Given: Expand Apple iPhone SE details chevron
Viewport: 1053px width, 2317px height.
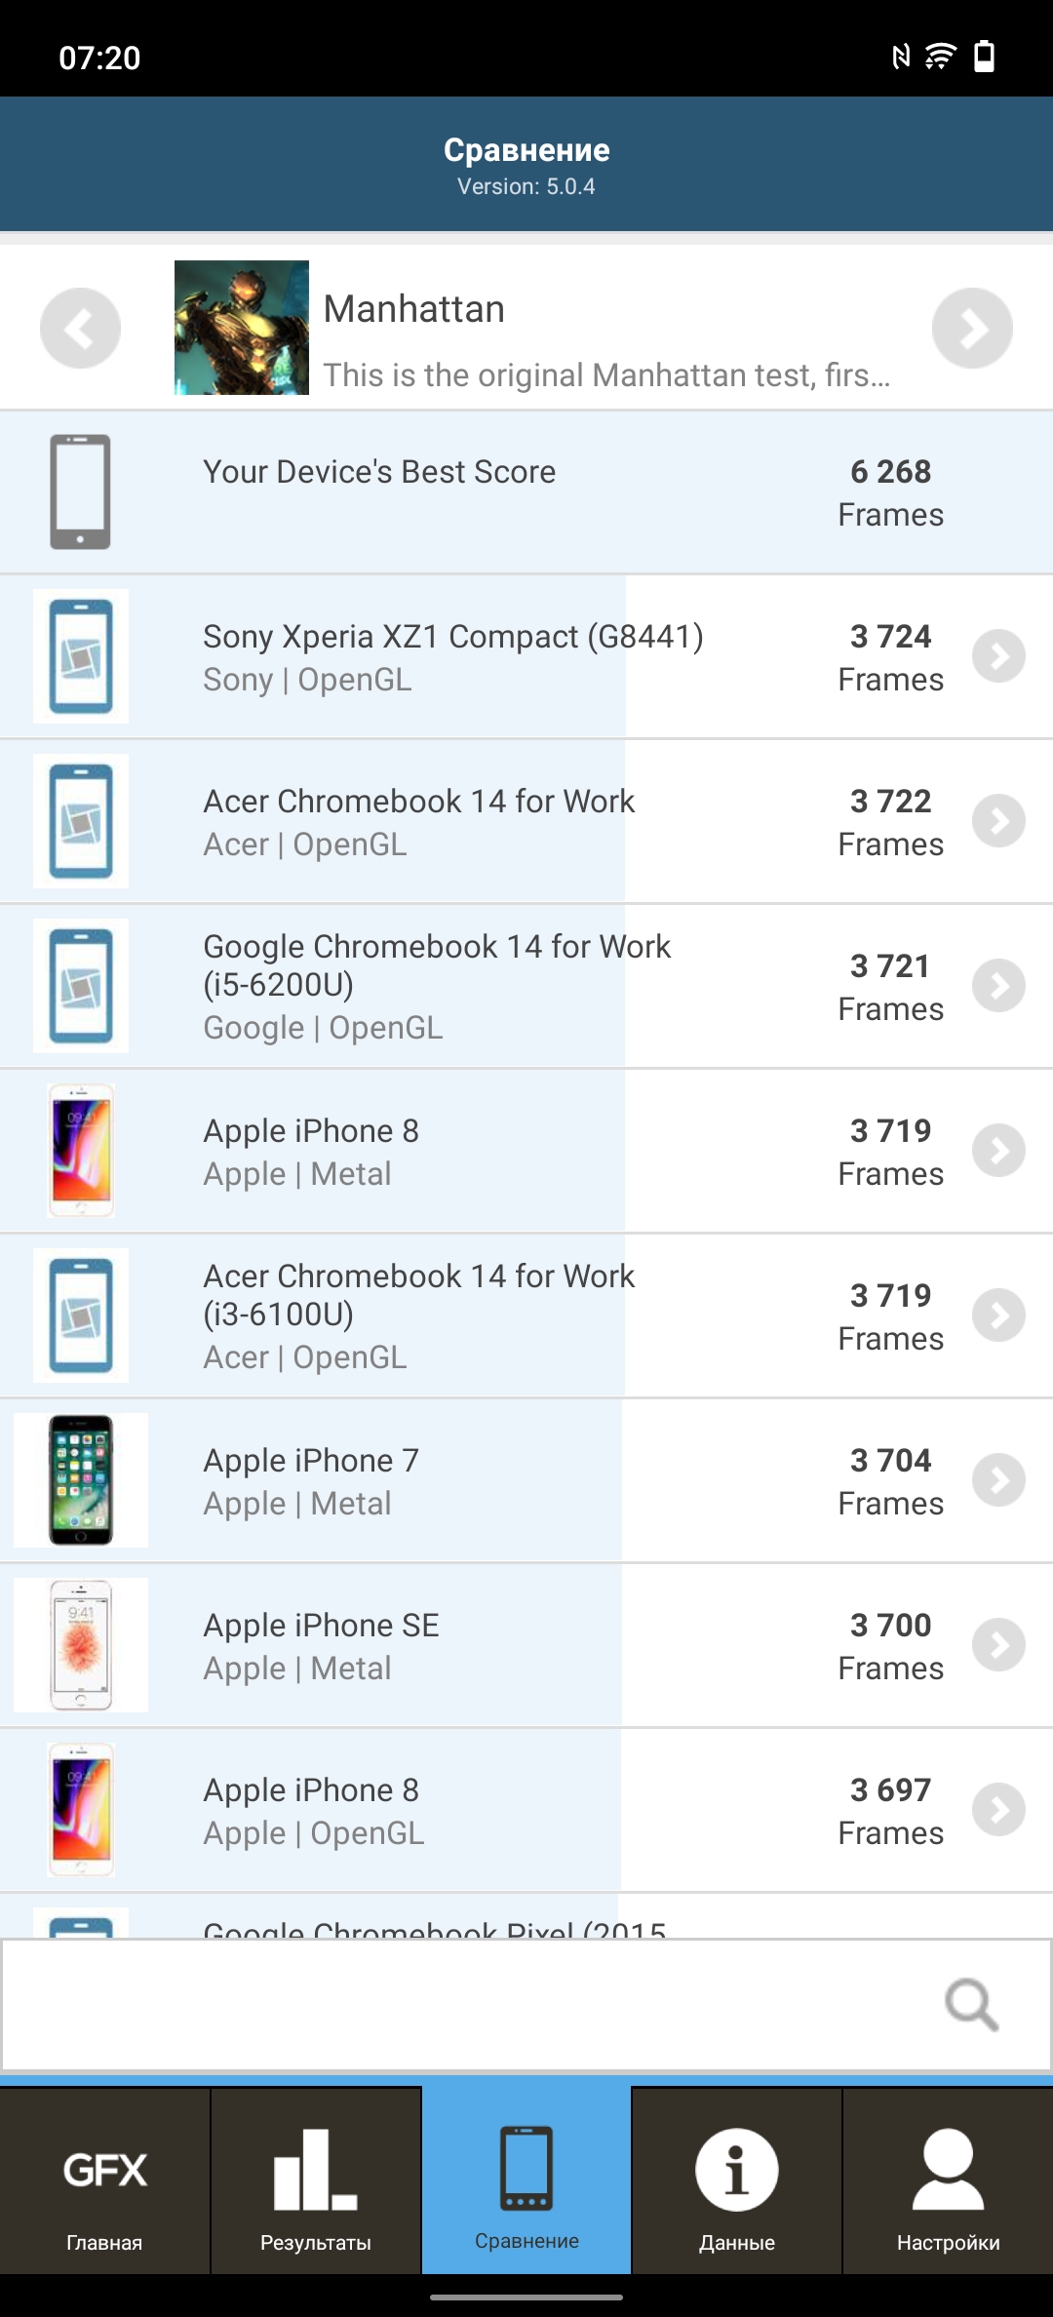Looking at the screenshot, I should click(998, 1645).
